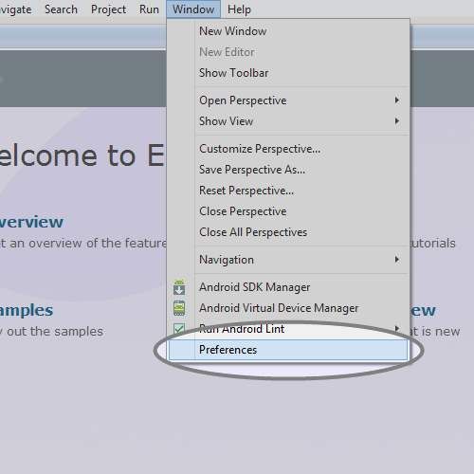Viewport: 474px width, 474px height.
Task: Click the Android Virtual Device Manager icon
Action: (179, 308)
